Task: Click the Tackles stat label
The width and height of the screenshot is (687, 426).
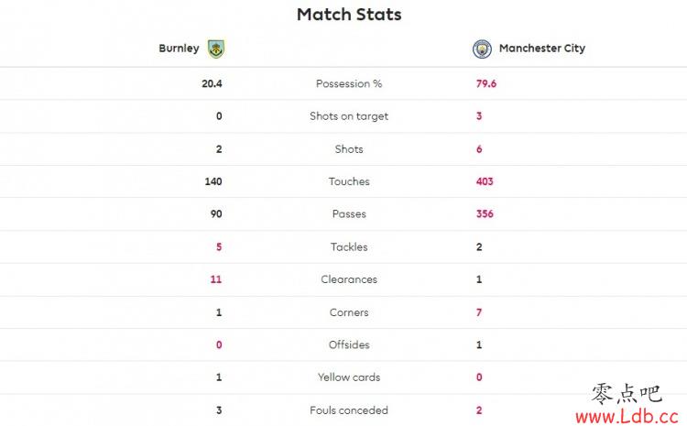Action: coord(349,246)
